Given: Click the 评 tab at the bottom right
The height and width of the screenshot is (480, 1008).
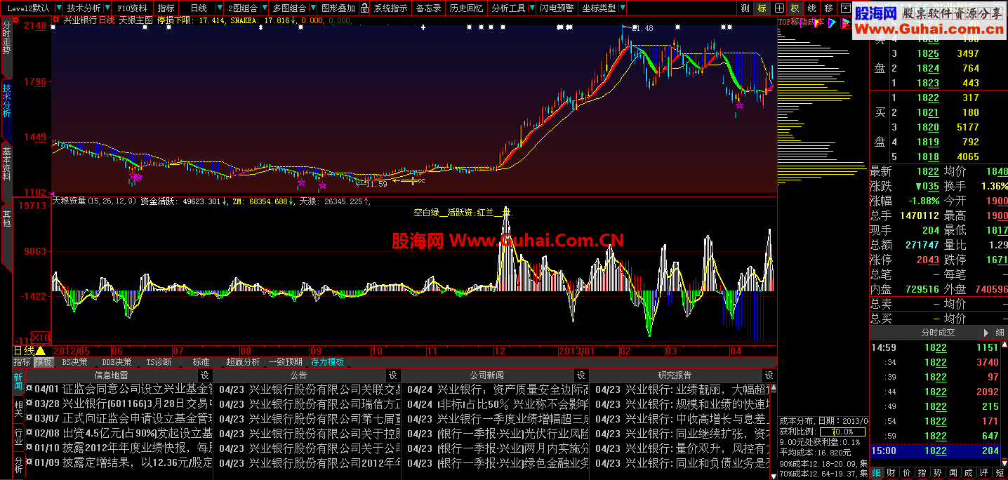Looking at the screenshot, I should 983,473.
